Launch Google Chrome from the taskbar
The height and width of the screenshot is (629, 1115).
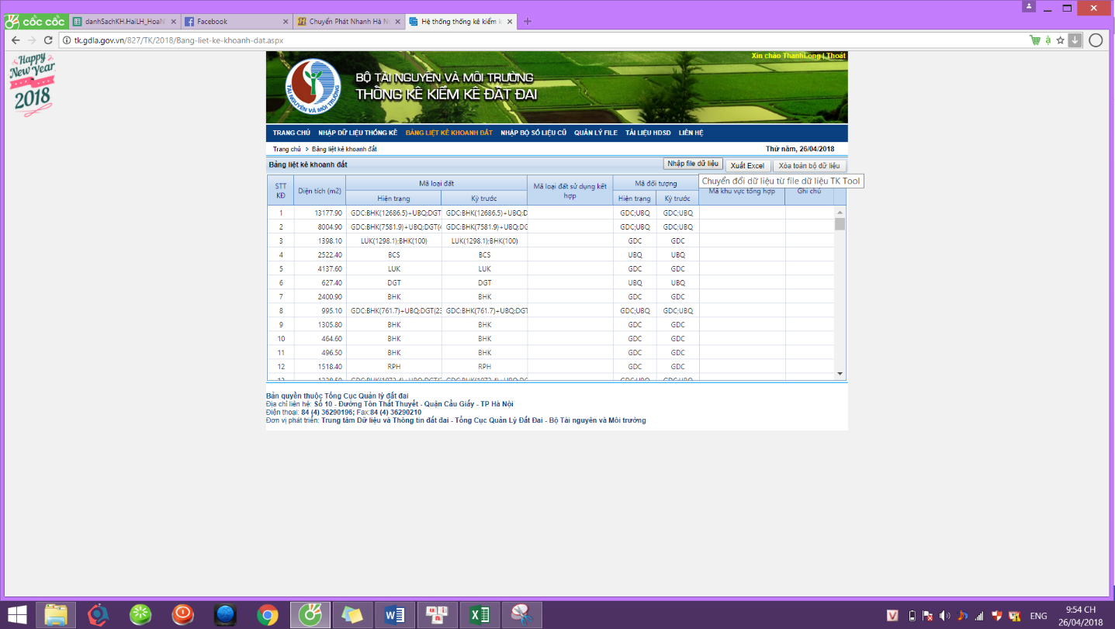click(268, 615)
